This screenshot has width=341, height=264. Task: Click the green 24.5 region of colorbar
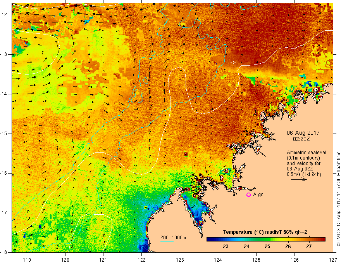(257, 240)
